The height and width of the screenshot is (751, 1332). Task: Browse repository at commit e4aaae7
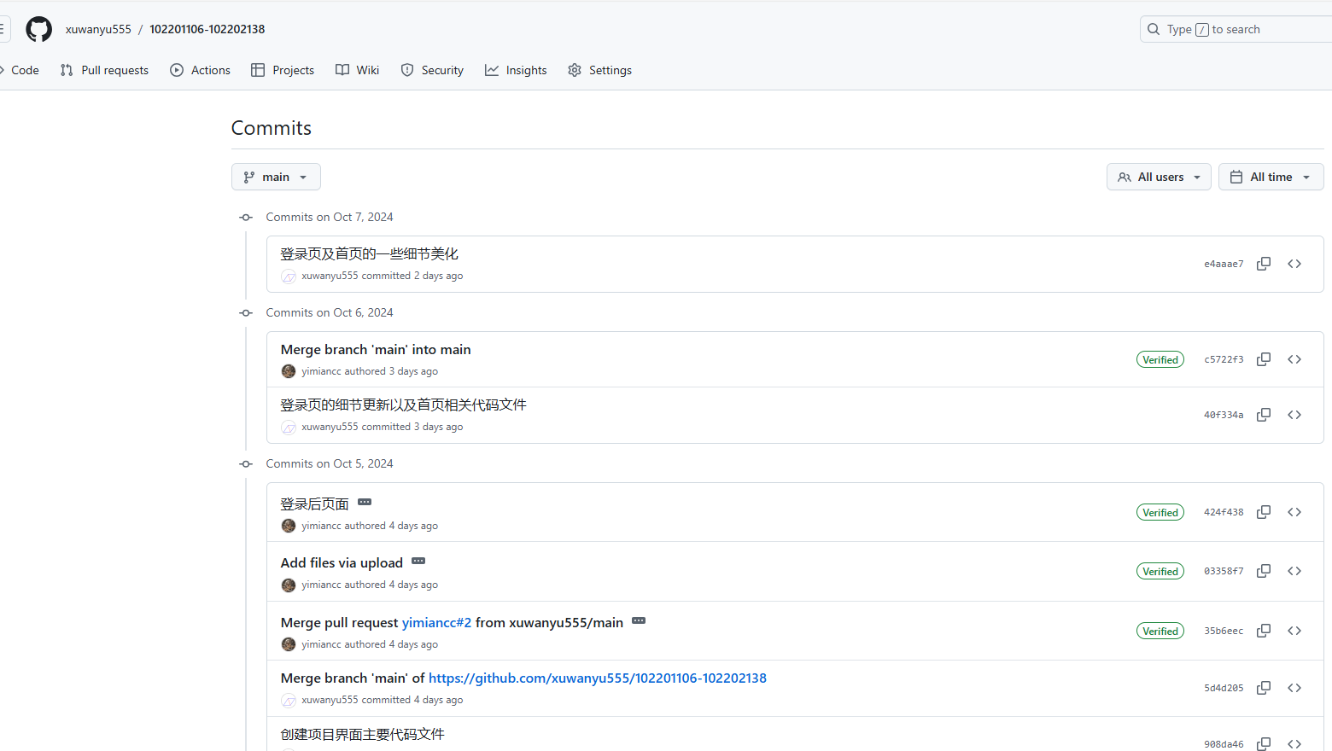coord(1294,264)
